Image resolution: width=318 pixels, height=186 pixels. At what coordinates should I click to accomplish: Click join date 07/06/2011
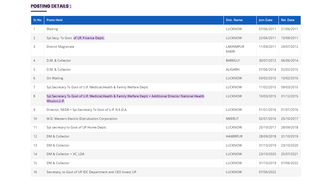coord(267,29)
